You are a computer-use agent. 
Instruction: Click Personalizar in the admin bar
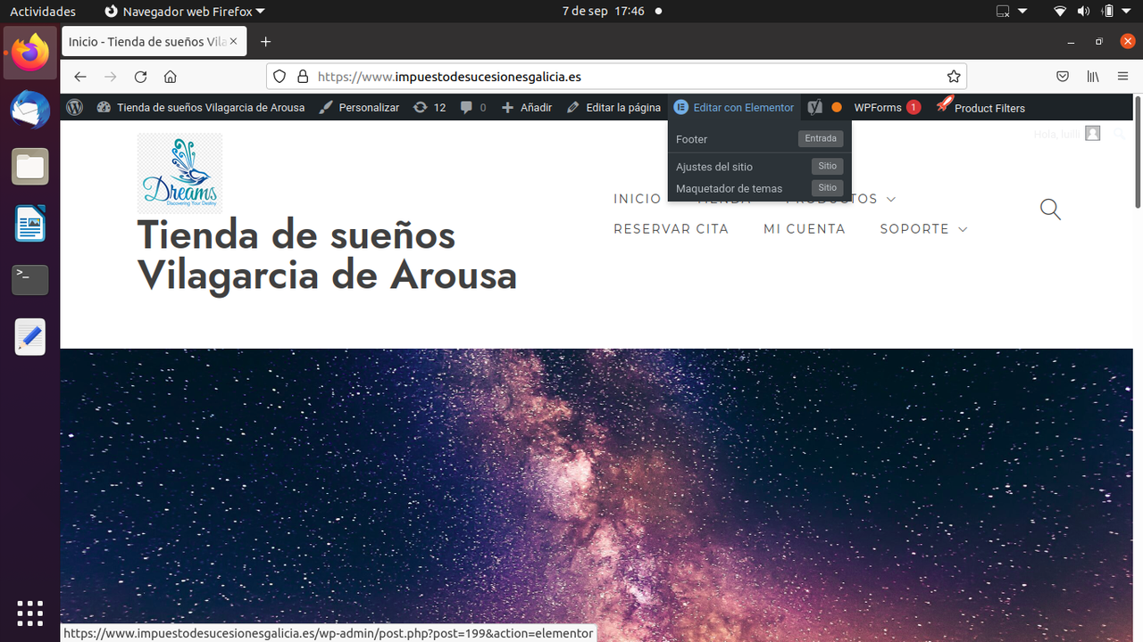coord(359,107)
